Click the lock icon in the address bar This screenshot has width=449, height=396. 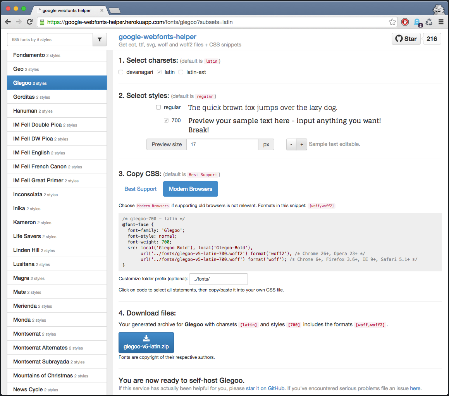point(41,22)
